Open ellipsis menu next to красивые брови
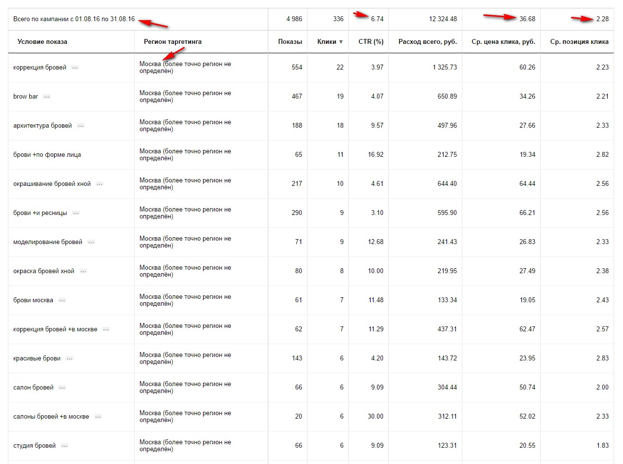Screen dimensions: 623x464 point(69,358)
